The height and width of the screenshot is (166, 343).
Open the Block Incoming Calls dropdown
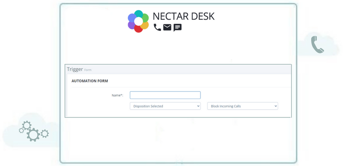(242, 106)
